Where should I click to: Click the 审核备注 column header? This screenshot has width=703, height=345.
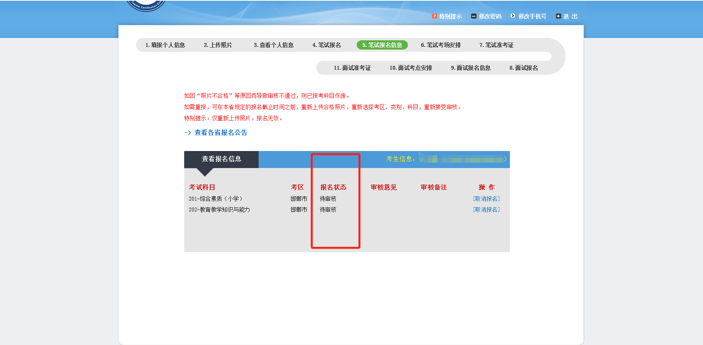(434, 187)
